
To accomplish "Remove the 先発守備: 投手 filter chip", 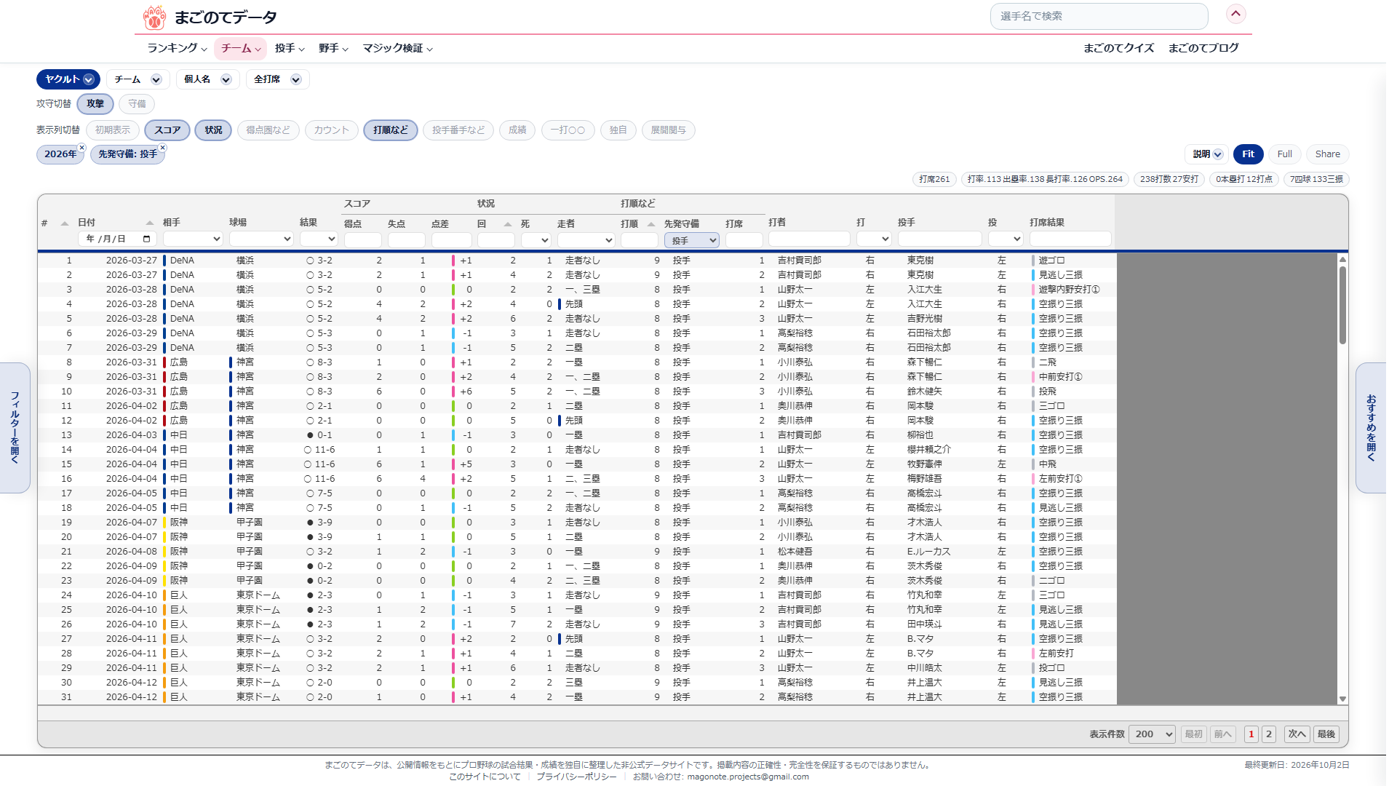I will tap(162, 148).
